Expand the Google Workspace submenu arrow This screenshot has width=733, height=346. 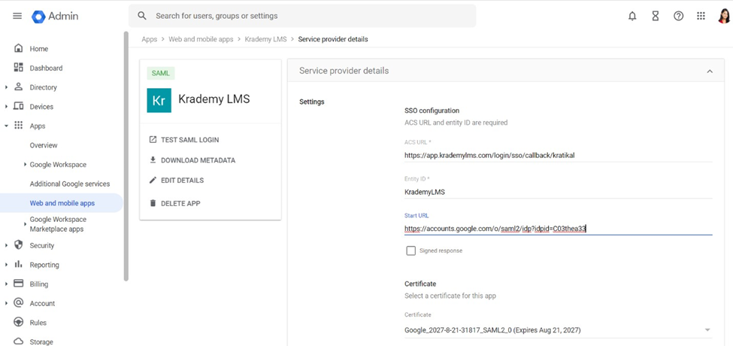click(25, 165)
